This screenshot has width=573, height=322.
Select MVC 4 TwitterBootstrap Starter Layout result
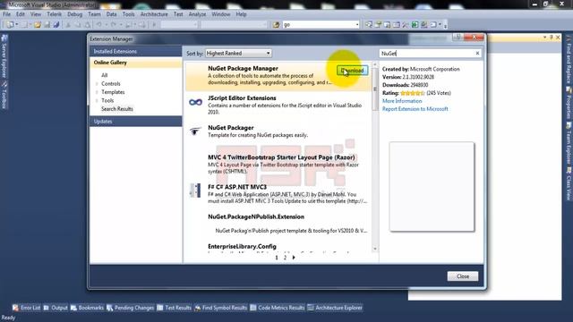point(278,165)
